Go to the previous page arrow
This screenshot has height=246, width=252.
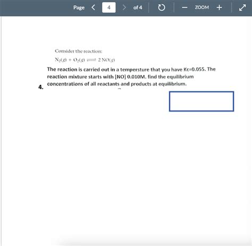click(94, 7)
